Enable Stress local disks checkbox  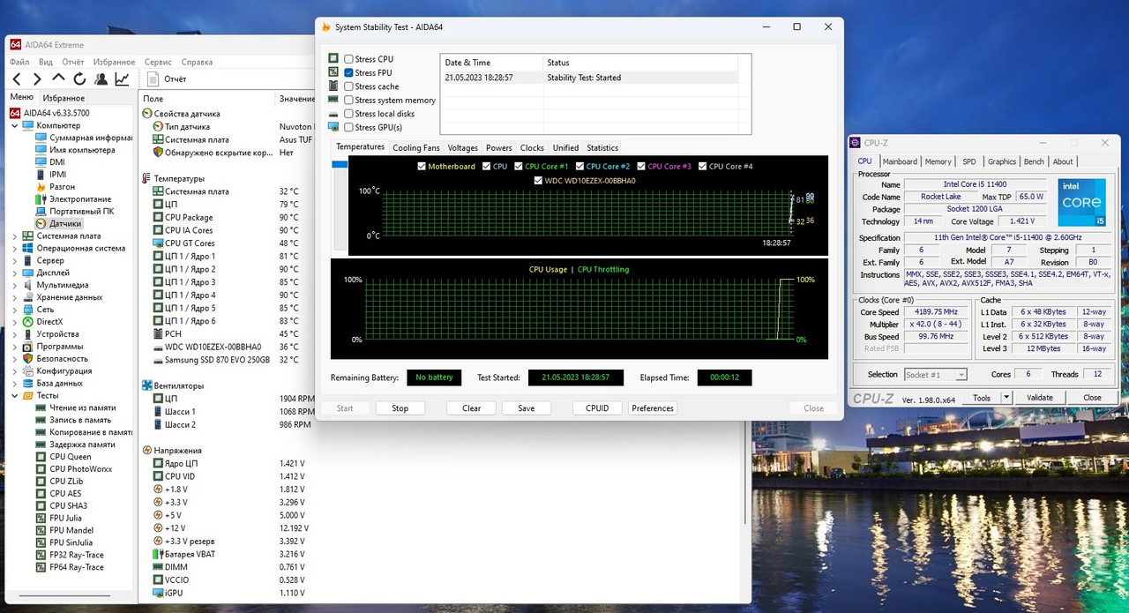[348, 114]
